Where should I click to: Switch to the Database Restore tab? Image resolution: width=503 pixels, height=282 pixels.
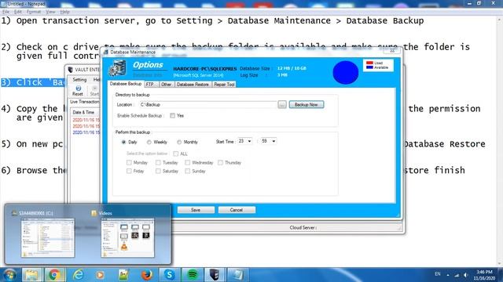tap(193, 85)
